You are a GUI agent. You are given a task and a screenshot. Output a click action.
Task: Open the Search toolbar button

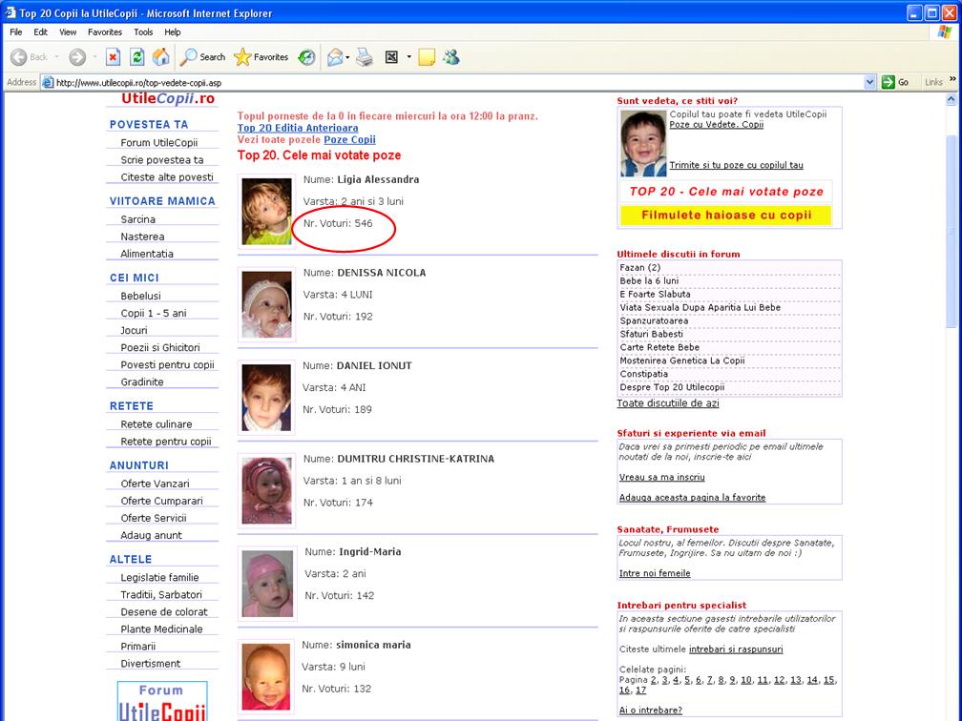tap(202, 57)
